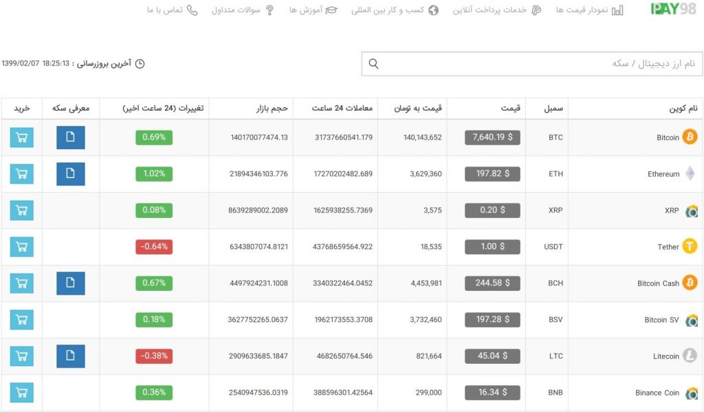Click the search magnifier icon
704x412 pixels.
[373, 64]
